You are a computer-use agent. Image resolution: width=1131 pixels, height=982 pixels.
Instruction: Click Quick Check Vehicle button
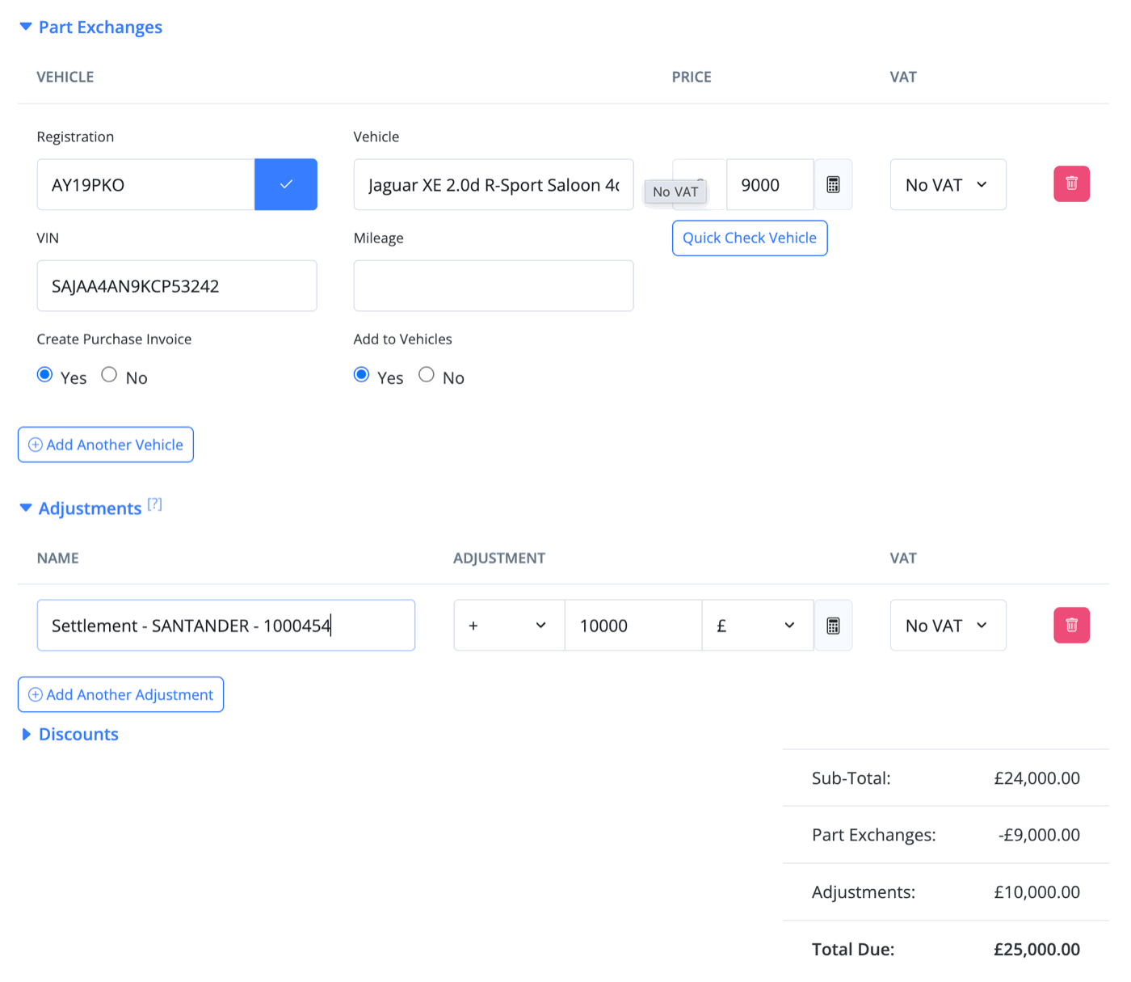click(x=749, y=238)
